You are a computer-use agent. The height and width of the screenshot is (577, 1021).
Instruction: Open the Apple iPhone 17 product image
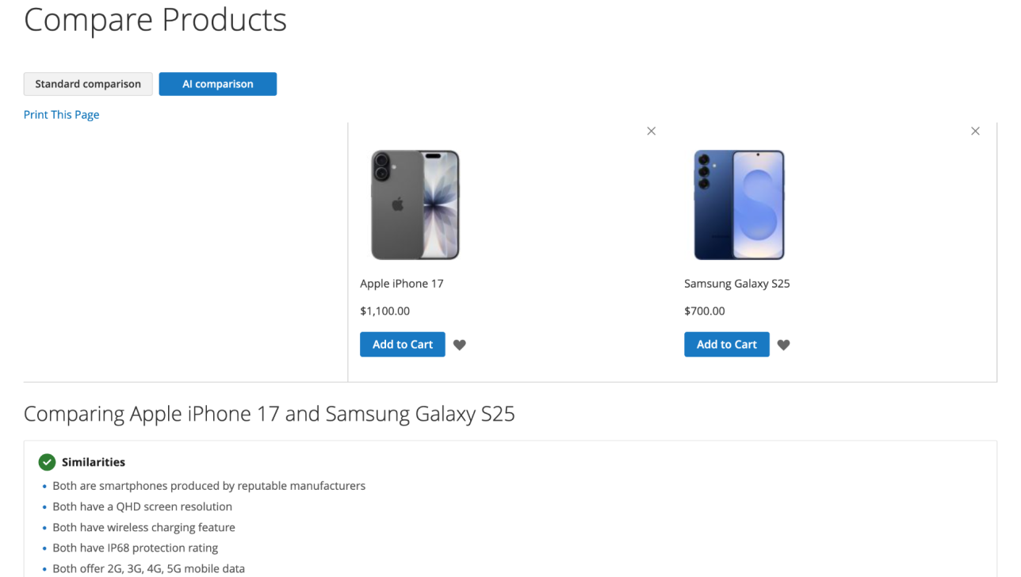point(415,204)
